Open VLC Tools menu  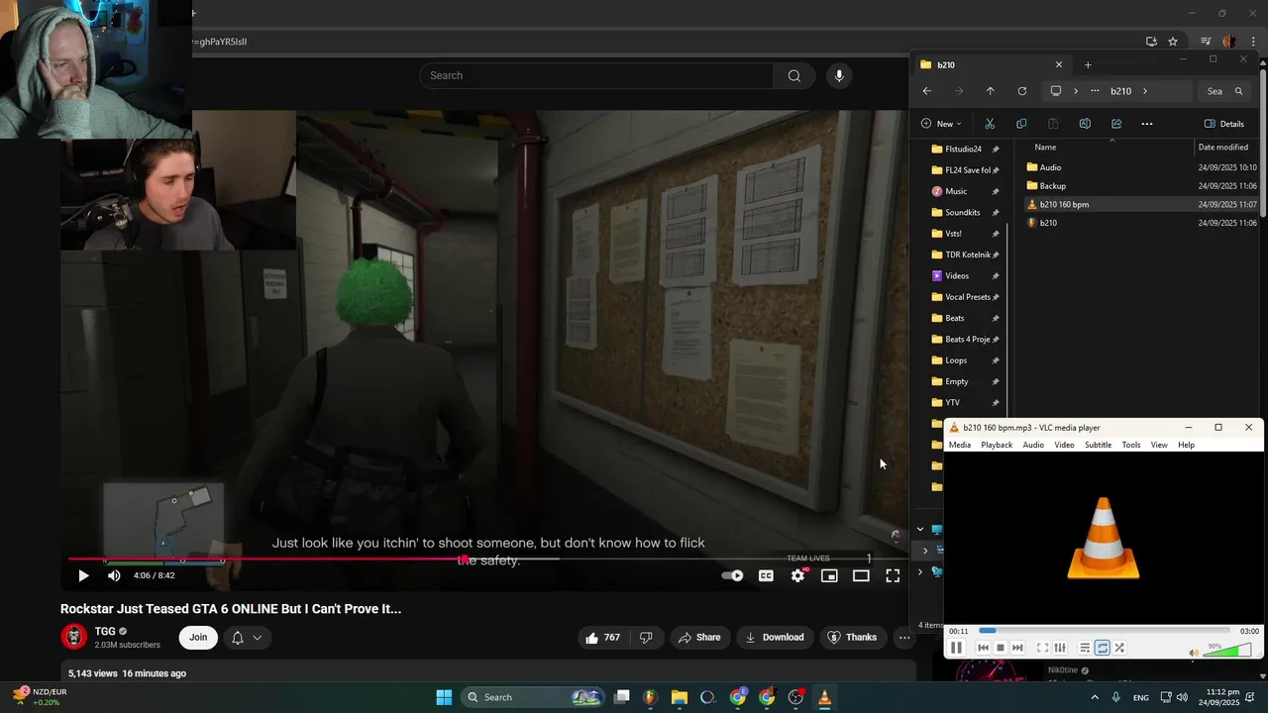(1131, 446)
